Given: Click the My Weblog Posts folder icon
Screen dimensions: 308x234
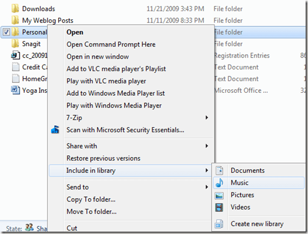Looking at the screenshot, I should click(x=15, y=20).
